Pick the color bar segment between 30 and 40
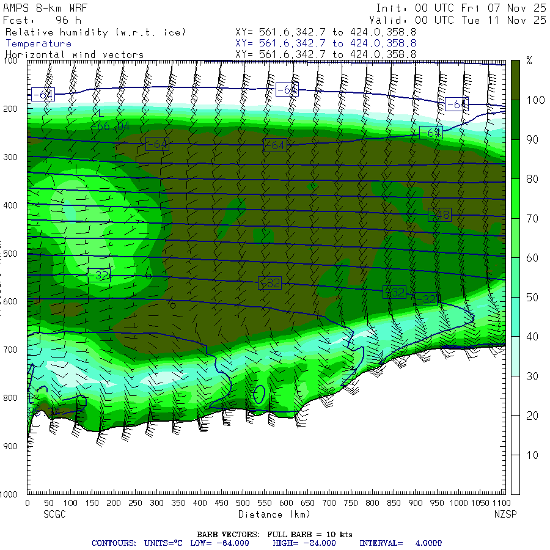This screenshot has width=550, height=550. pos(515,356)
